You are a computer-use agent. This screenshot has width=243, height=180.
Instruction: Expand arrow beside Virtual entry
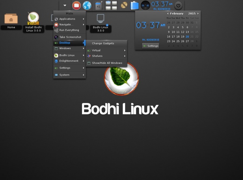point(124,51)
